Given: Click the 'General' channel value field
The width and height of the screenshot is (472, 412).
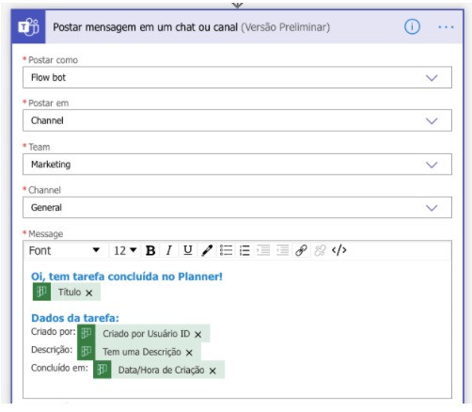Looking at the screenshot, I should pos(237,207).
